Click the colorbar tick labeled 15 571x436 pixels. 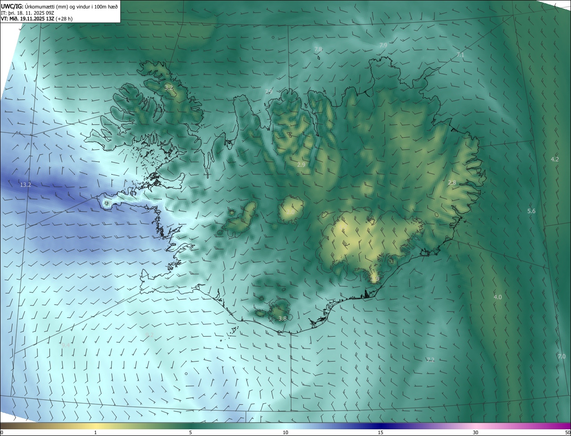pyautogui.click(x=381, y=432)
